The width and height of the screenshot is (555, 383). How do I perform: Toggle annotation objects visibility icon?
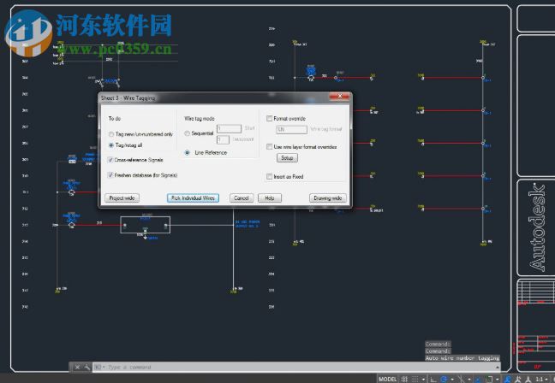pyautogui.click(x=507, y=379)
